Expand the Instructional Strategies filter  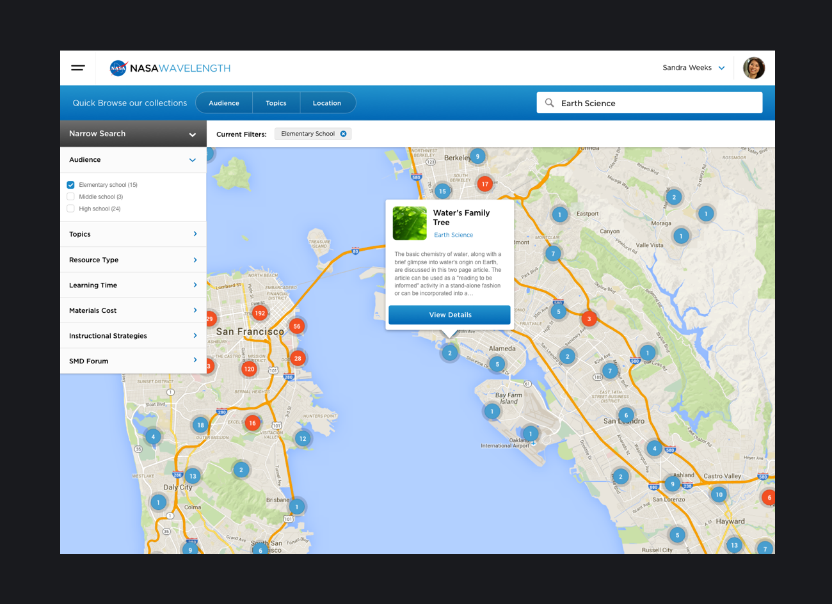pos(133,335)
